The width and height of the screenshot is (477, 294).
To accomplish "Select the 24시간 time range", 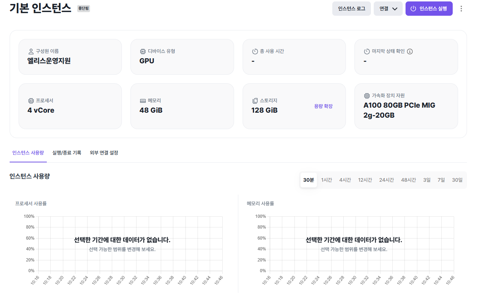I will coord(387,180).
